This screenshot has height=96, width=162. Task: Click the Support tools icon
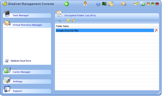tap(7, 89)
